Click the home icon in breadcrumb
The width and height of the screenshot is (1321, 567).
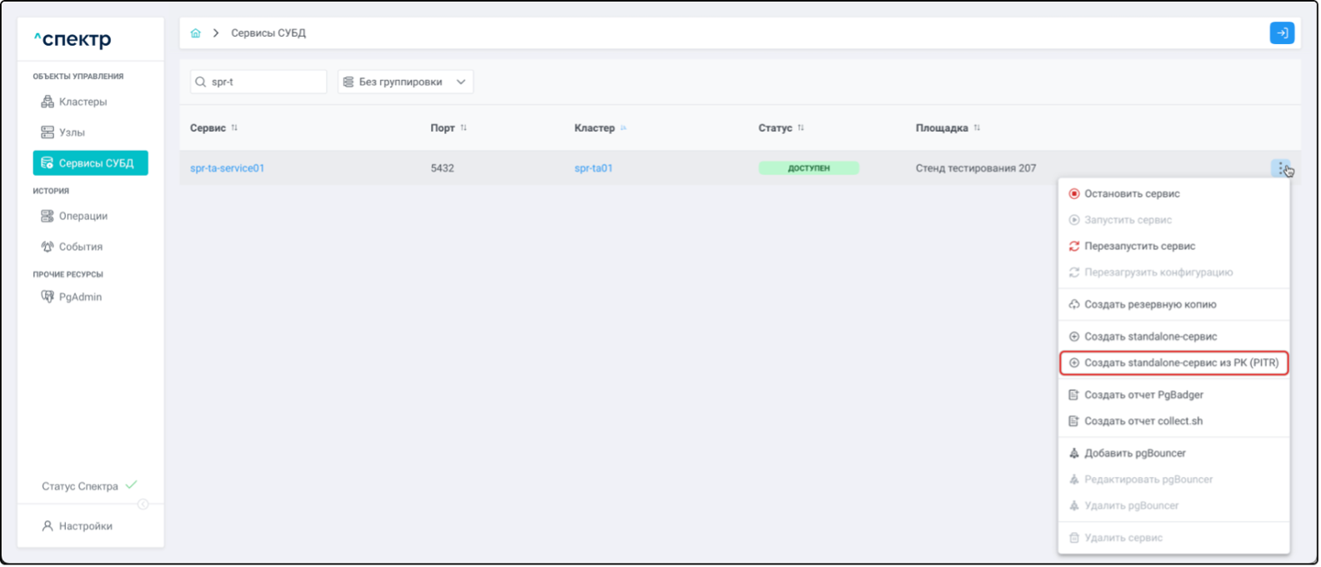(196, 33)
